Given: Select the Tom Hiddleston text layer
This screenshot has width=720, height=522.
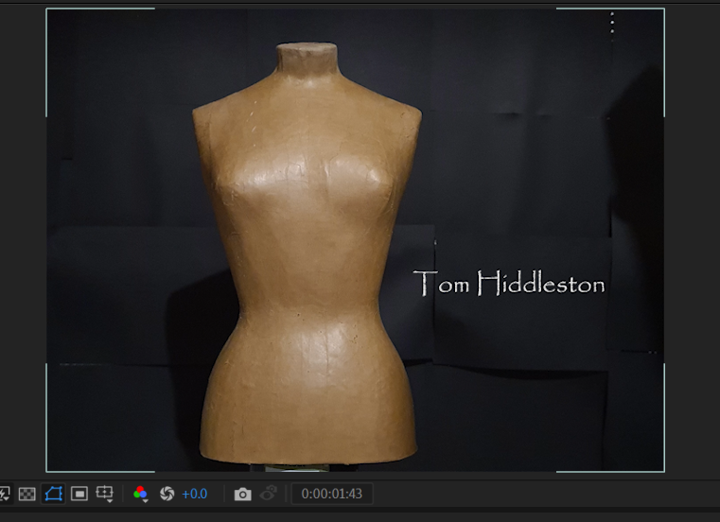Looking at the screenshot, I should 509,283.
